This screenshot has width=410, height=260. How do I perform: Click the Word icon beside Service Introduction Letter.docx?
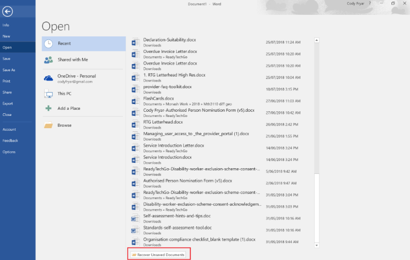(135, 148)
